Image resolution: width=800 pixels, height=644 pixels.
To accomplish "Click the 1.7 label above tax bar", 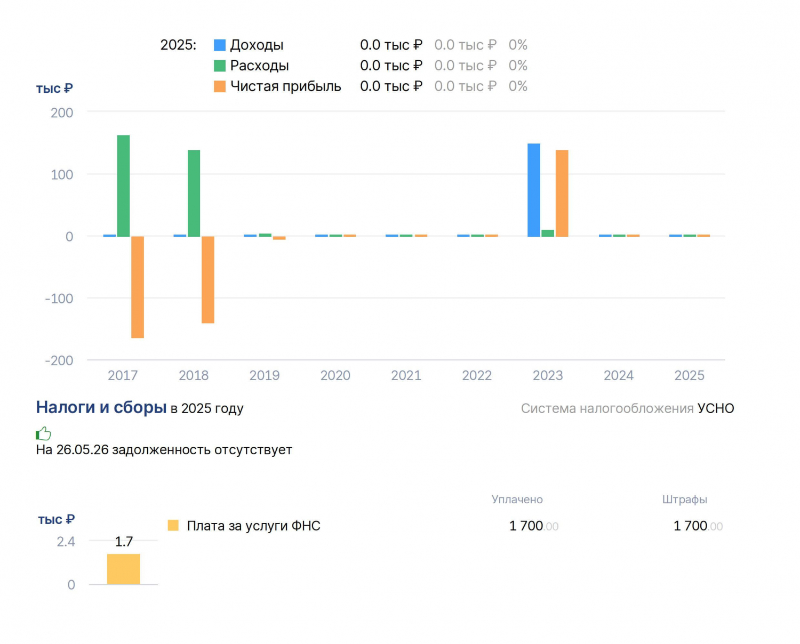I will pyautogui.click(x=124, y=542).
